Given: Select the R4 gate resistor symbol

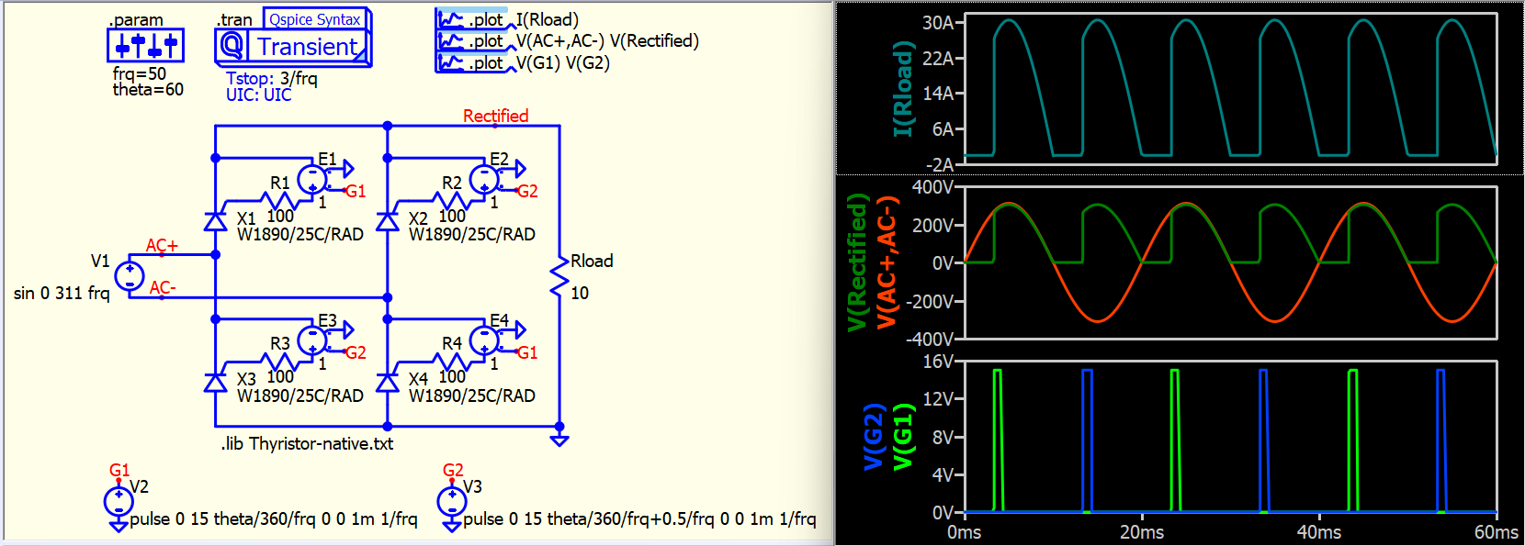Looking at the screenshot, I should (452, 360).
